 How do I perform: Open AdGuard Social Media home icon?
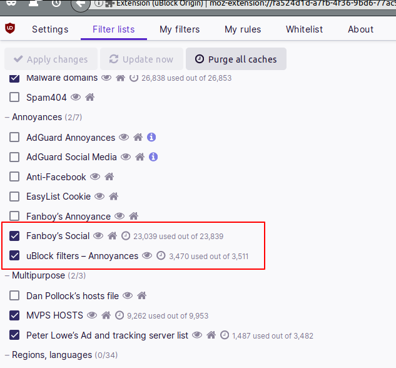coord(140,157)
